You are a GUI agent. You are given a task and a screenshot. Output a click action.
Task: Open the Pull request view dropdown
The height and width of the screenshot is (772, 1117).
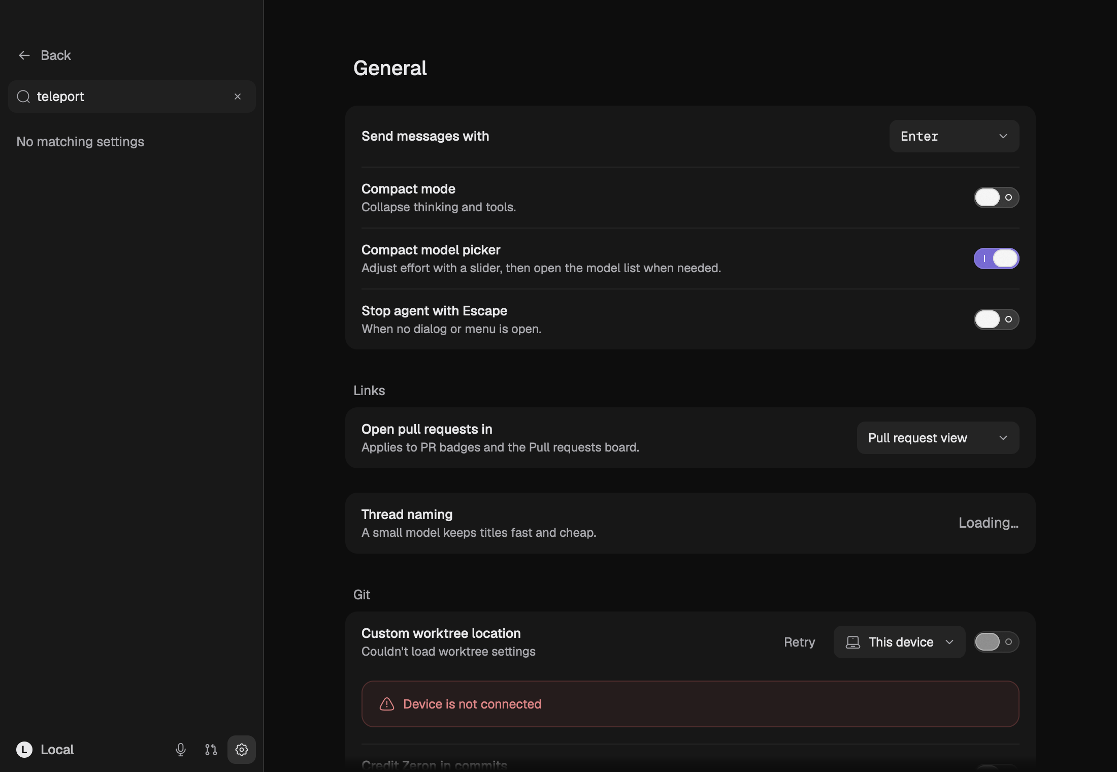tap(938, 438)
